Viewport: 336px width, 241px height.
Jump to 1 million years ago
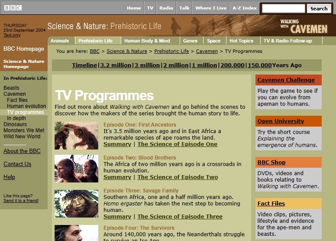coord(204,65)
